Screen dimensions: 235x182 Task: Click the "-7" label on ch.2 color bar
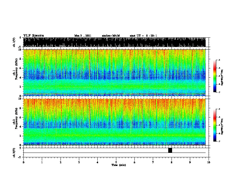tap(219, 142)
